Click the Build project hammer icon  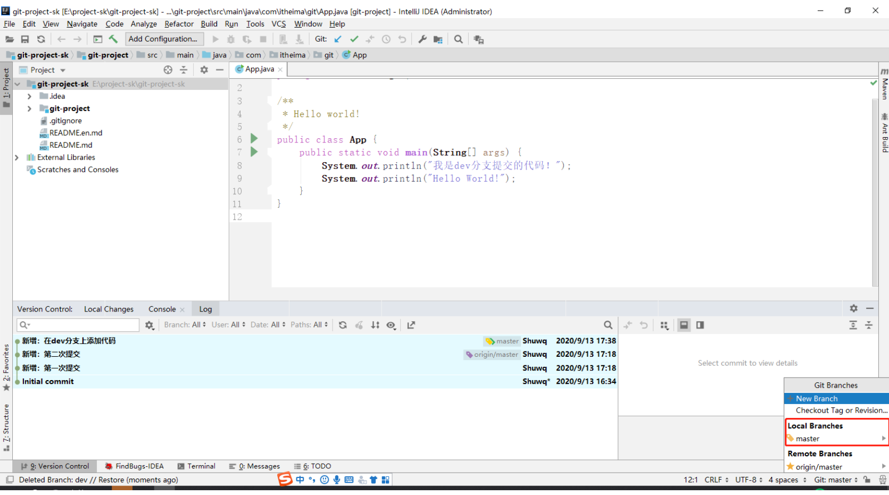coord(113,39)
